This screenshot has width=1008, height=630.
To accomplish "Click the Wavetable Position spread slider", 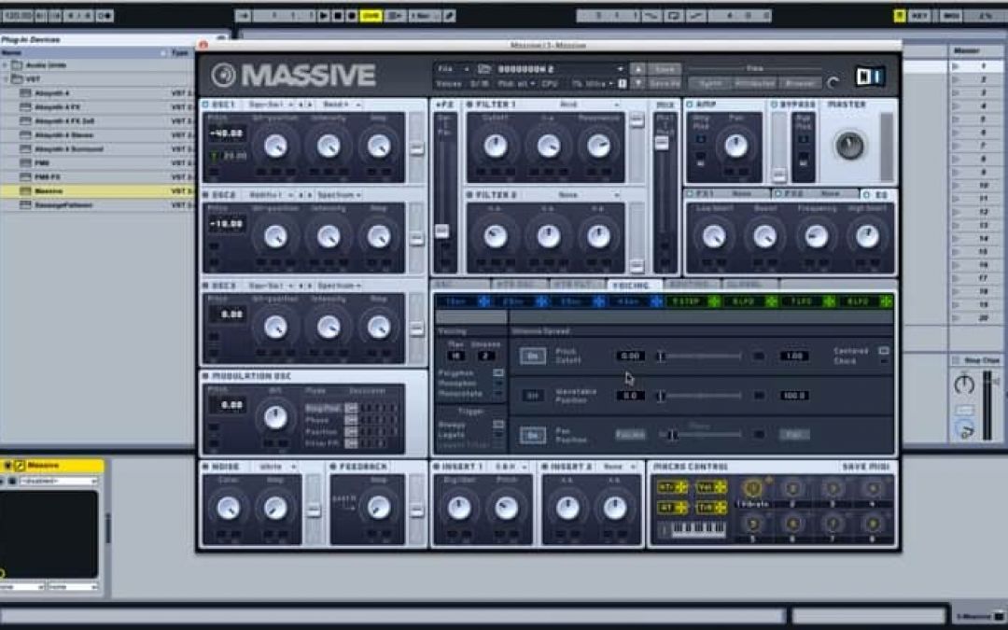I will coord(700,396).
